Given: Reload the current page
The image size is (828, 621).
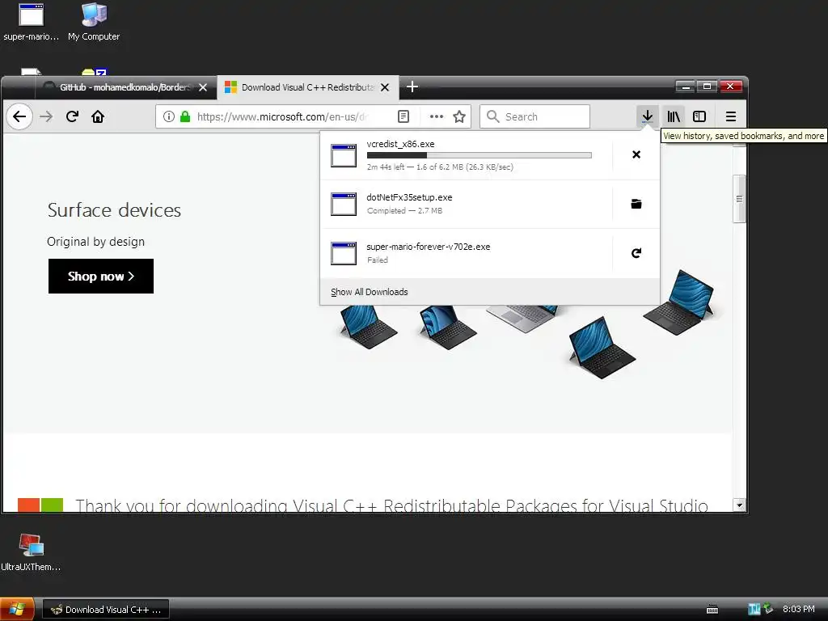Looking at the screenshot, I should (72, 116).
